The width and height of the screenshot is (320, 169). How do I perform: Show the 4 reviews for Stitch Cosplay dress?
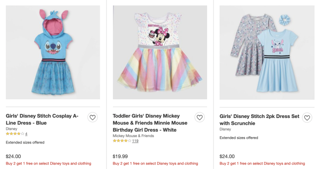(26, 134)
